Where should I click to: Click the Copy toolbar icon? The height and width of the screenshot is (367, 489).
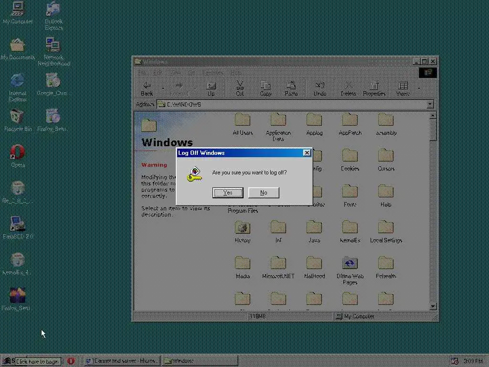pyautogui.click(x=266, y=88)
